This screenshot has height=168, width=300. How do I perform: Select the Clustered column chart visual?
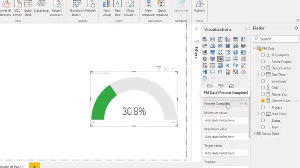pyautogui.click(x=228, y=39)
